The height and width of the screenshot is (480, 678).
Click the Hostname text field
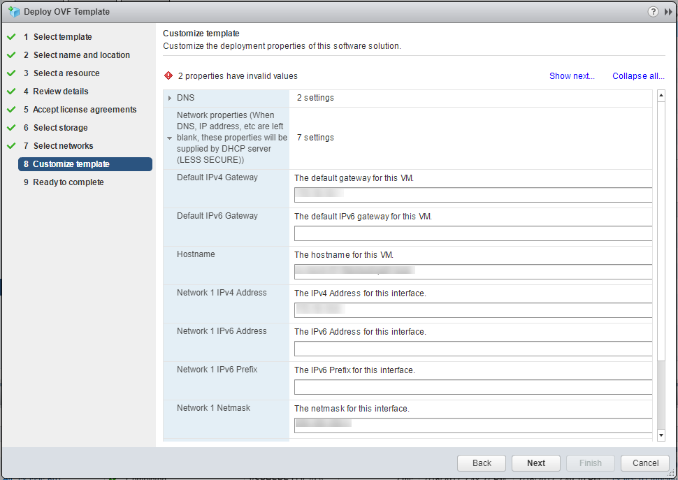coord(473,272)
